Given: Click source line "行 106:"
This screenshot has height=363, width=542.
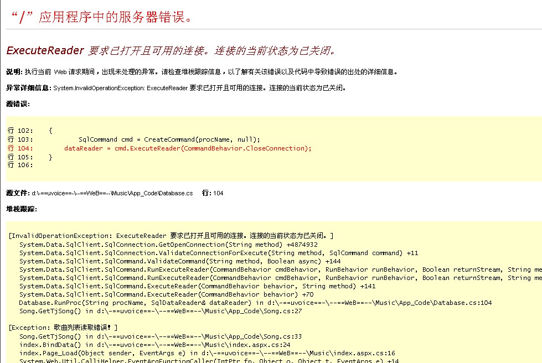Looking at the screenshot, I should point(20,165).
